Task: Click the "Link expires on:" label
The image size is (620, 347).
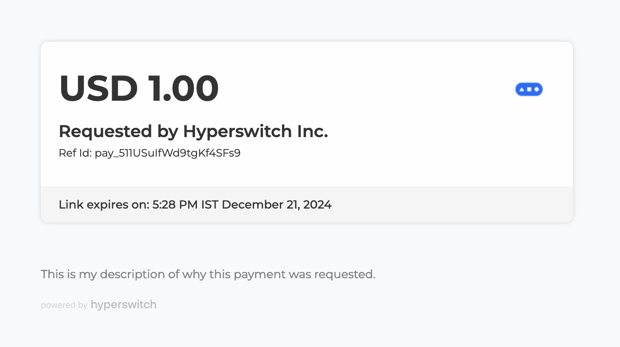Action: [x=104, y=205]
